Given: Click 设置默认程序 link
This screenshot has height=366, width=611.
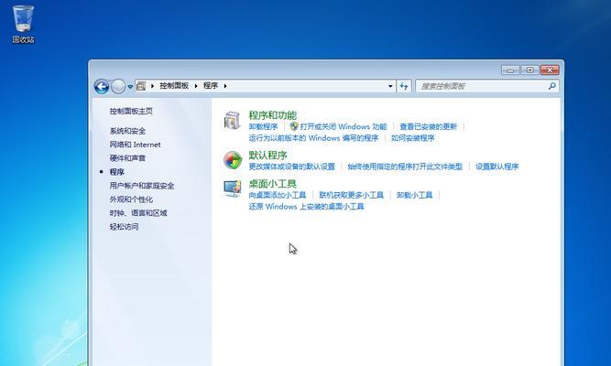Looking at the screenshot, I should point(496,167).
